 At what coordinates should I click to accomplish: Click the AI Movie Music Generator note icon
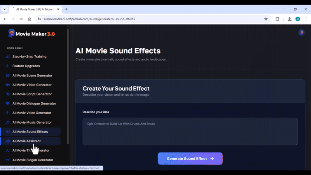pyautogui.click(x=8, y=122)
